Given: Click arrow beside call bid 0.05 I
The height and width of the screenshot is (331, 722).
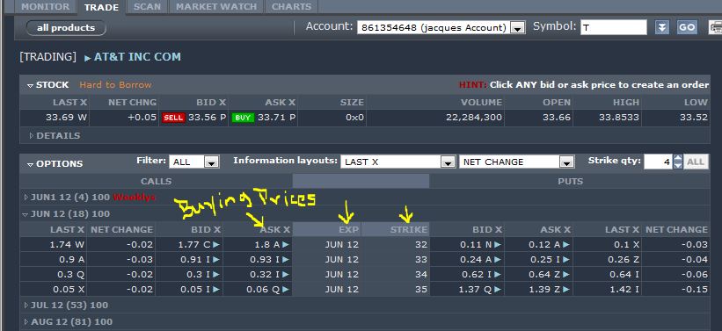Looking at the screenshot, I should pos(216,290).
